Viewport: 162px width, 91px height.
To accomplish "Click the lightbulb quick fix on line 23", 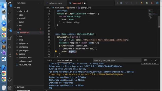I will click(x=56, y=51).
